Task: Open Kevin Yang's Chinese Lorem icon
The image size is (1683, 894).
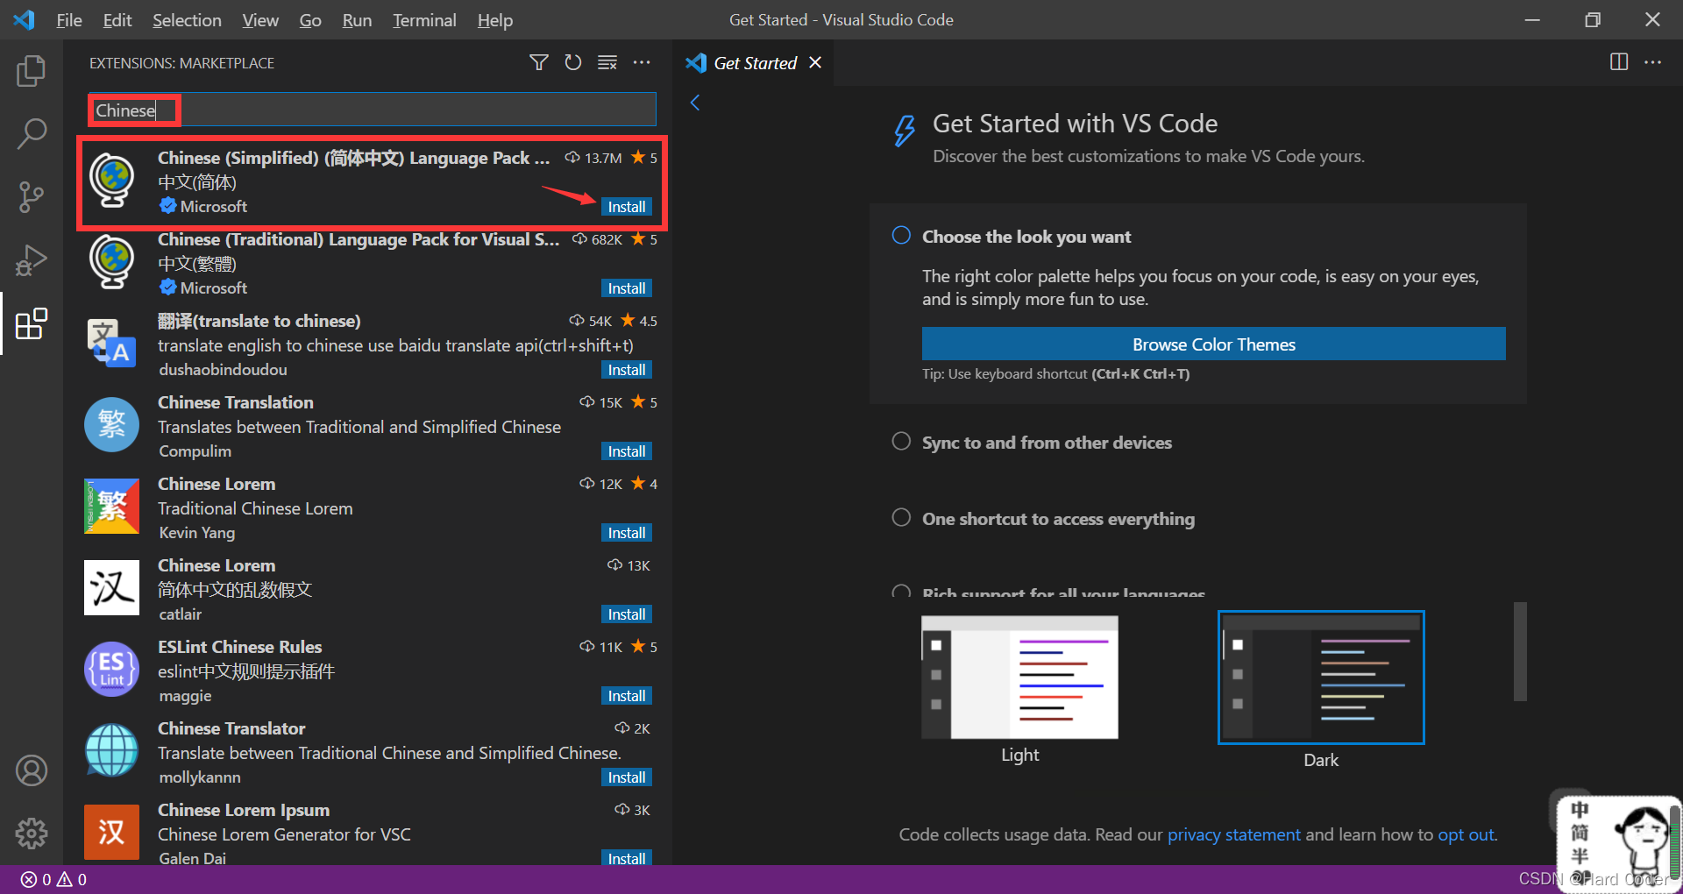Action: (111, 506)
